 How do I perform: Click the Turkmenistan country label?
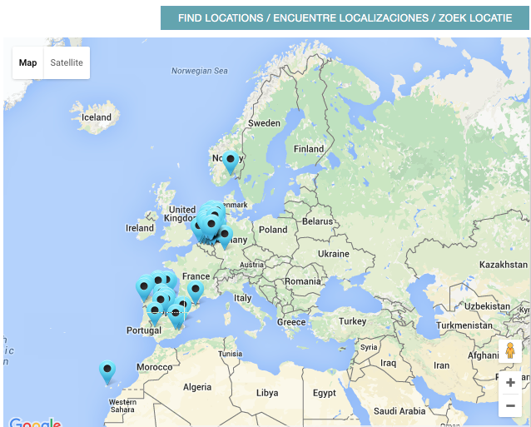point(464,325)
